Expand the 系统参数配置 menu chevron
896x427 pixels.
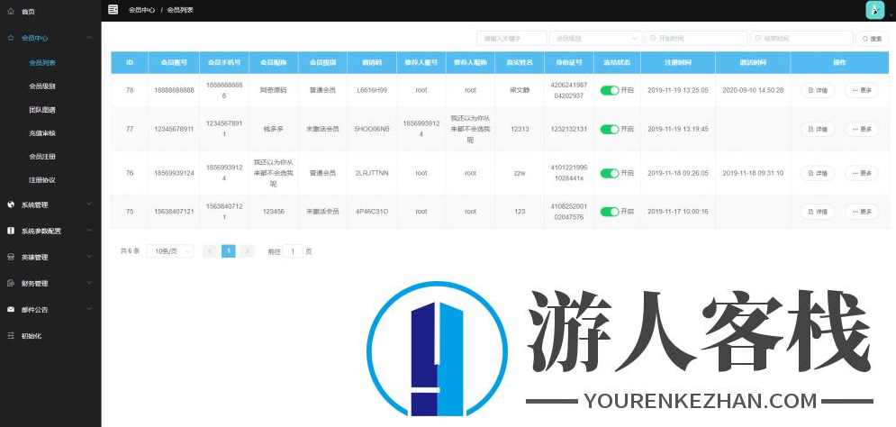(89, 231)
